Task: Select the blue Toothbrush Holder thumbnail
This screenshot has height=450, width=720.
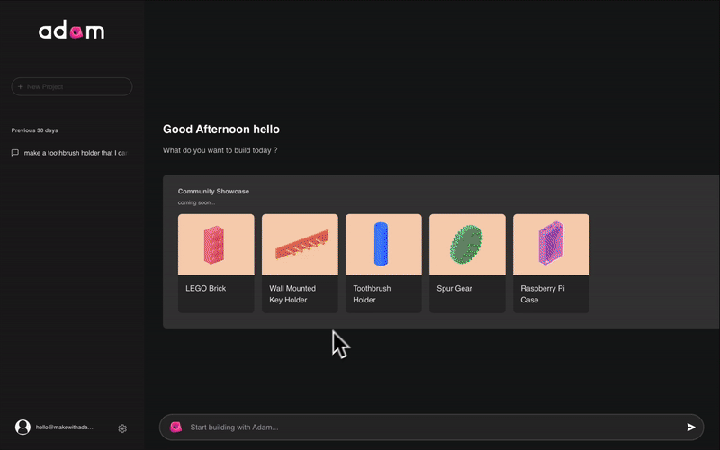Action: [x=383, y=244]
